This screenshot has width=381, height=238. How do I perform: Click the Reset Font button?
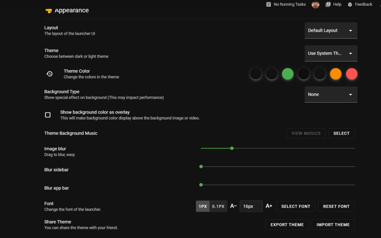tap(336, 206)
